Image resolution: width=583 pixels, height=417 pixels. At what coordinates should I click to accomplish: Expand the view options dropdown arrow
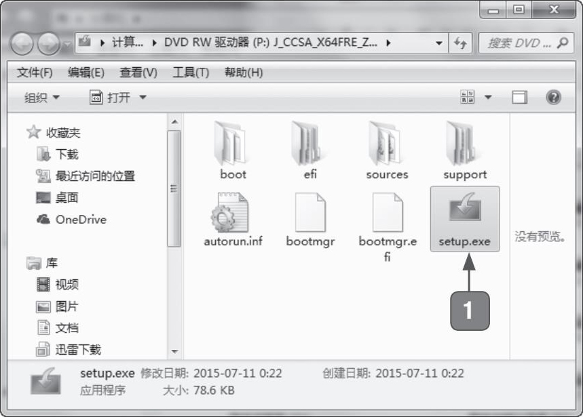tap(488, 97)
